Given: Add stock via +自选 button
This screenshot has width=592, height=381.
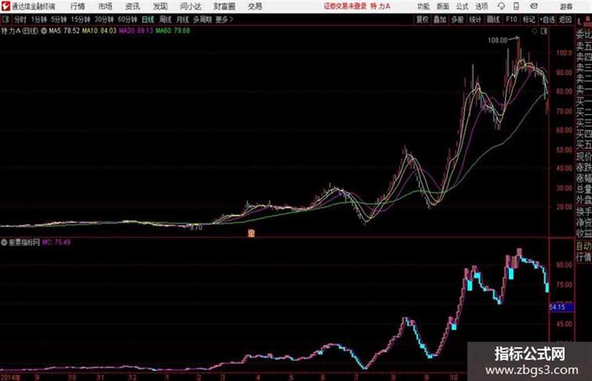Looking at the screenshot, I should (548, 19).
